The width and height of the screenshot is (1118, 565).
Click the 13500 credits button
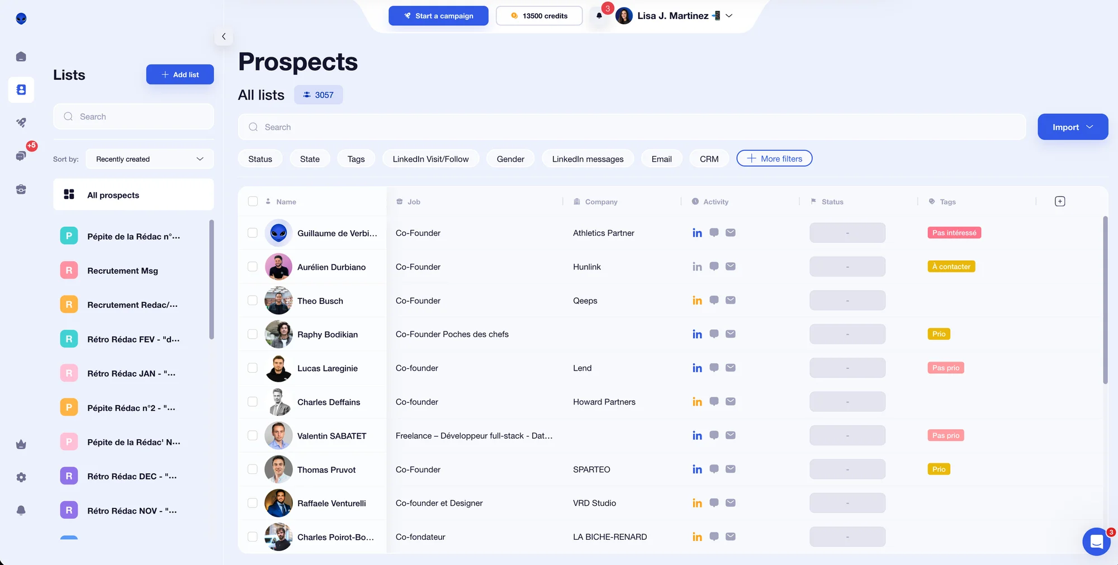[x=539, y=16]
